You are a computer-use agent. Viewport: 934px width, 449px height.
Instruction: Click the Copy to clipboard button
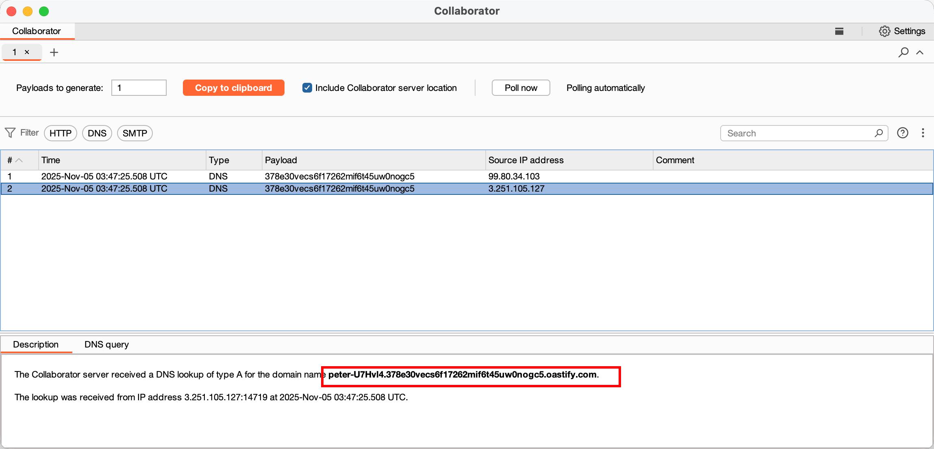(x=233, y=88)
